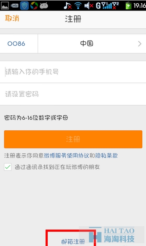Focus the 请设置密码 password field
Screen dimensions: 146x246
pos(73,94)
